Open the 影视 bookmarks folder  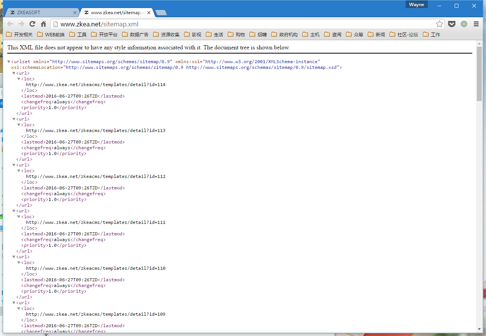pyautogui.click(x=193, y=34)
